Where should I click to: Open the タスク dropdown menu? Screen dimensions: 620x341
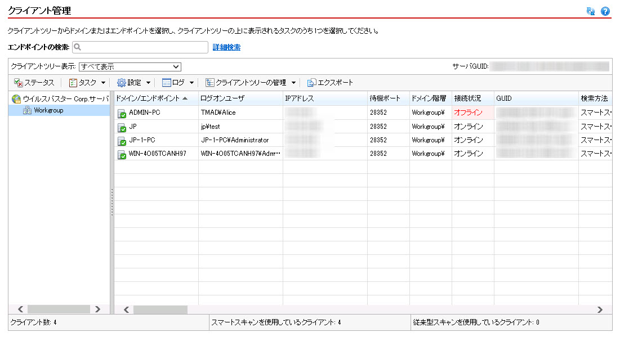tap(87, 83)
